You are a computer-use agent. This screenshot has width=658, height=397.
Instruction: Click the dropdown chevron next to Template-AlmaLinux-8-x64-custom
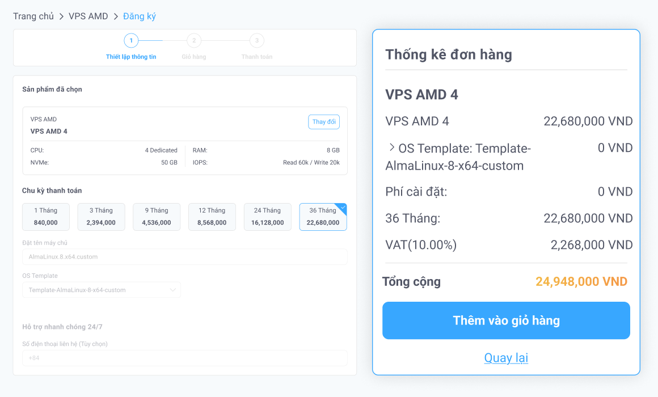point(173,290)
